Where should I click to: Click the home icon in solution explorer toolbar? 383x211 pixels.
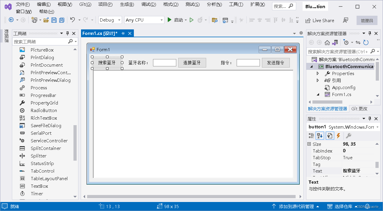pyautogui.click(x=327, y=42)
